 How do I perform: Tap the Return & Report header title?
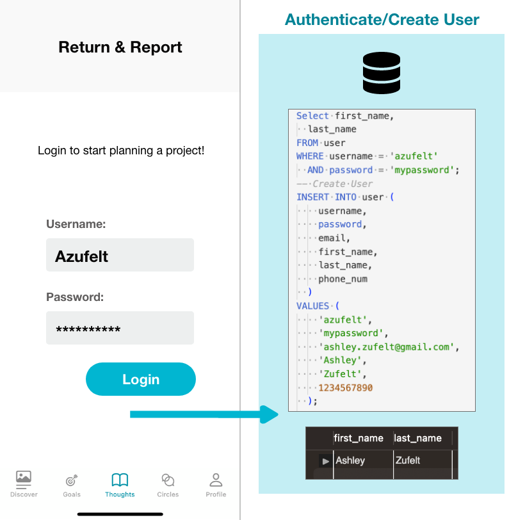pyautogui.click(x=120, y=47)
